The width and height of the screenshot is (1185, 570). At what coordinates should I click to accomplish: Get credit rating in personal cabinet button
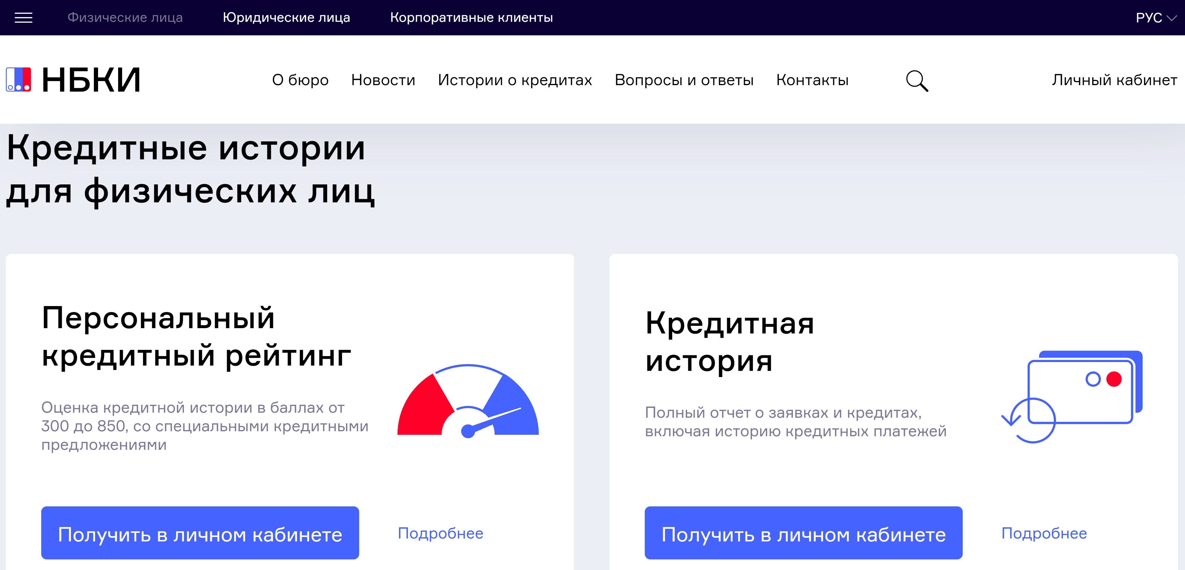click(200, 533)
